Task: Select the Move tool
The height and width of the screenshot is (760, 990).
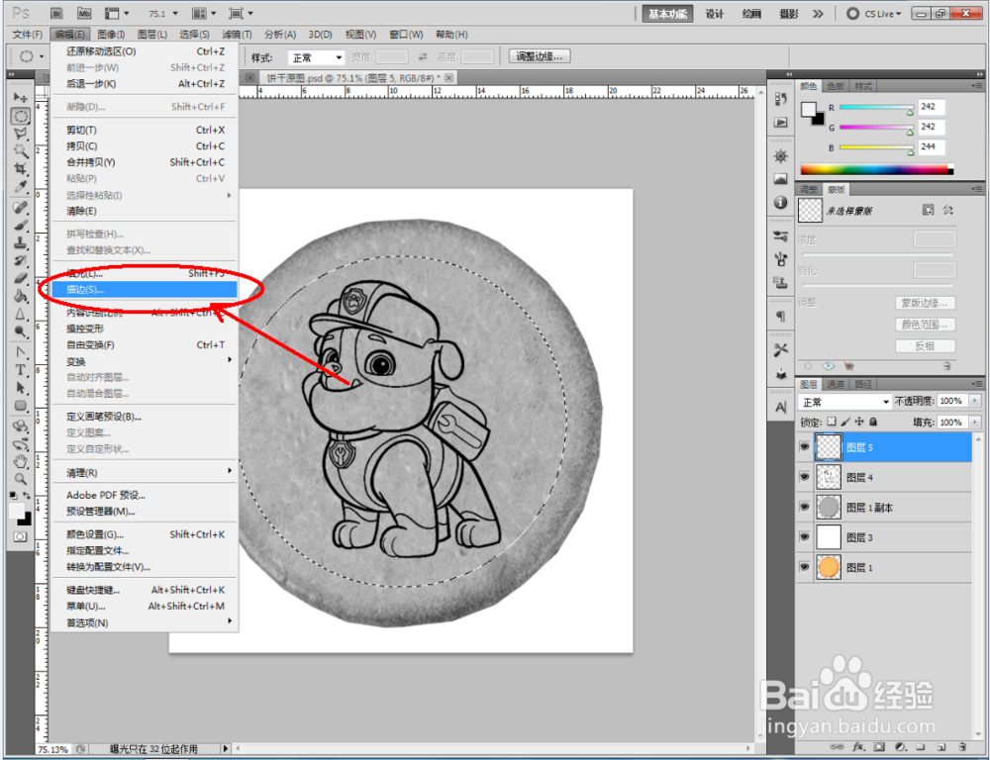Action: pyautogui.click(x=20, y=98)
